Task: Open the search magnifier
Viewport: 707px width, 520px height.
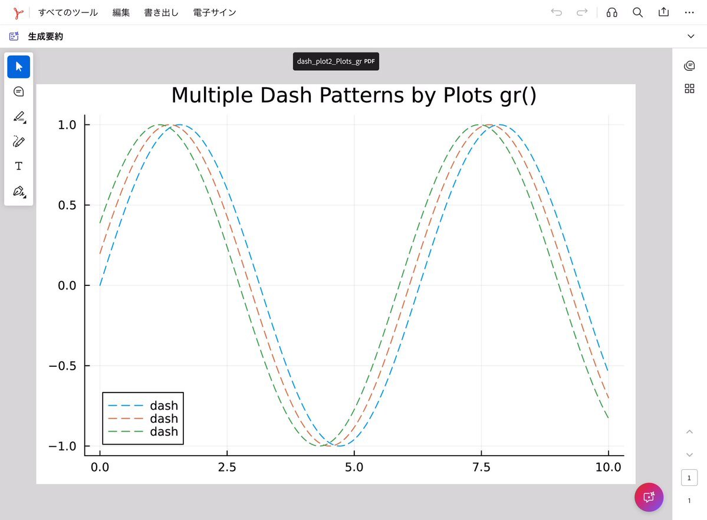Action: [x=637, y=12]
